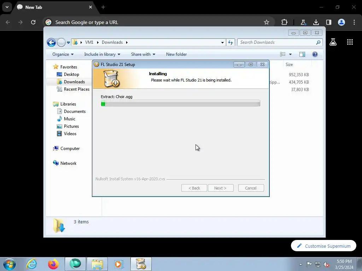Click the Back button in installer
The height and width of the screenshot is (271, 362).
tap(194, 188)
